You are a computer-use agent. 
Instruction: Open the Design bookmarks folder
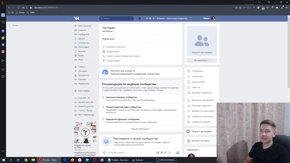click(20, 13)
